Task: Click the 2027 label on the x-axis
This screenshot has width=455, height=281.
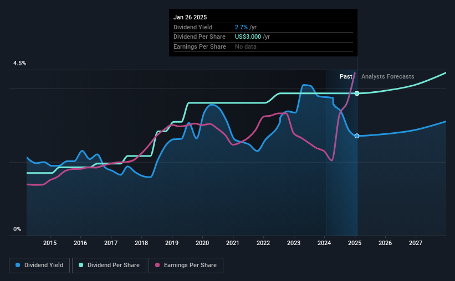Action: (416, 243)
